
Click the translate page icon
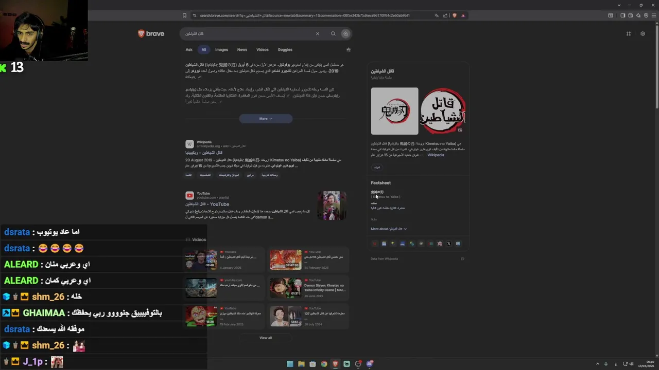click(x=437, y=15)
